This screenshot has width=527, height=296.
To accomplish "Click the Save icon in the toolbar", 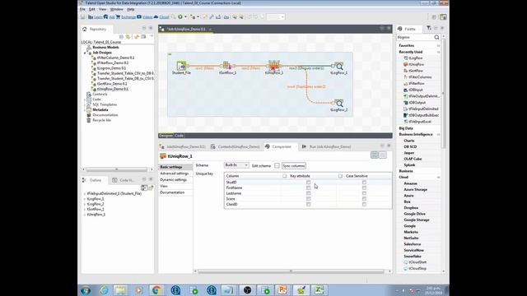I will click(x=83, y=16).
